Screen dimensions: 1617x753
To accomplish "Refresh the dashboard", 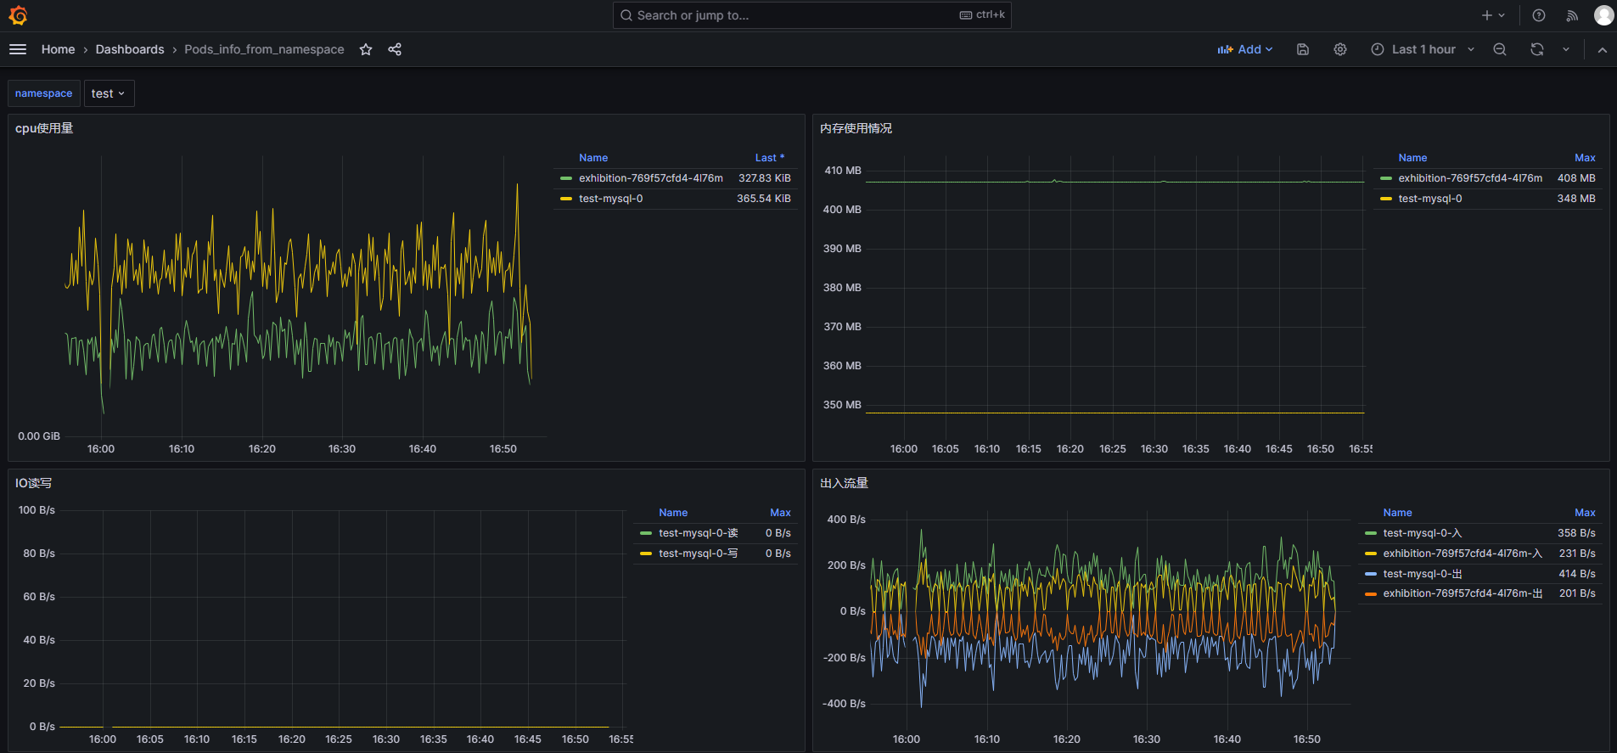I will coord(1537,49).
